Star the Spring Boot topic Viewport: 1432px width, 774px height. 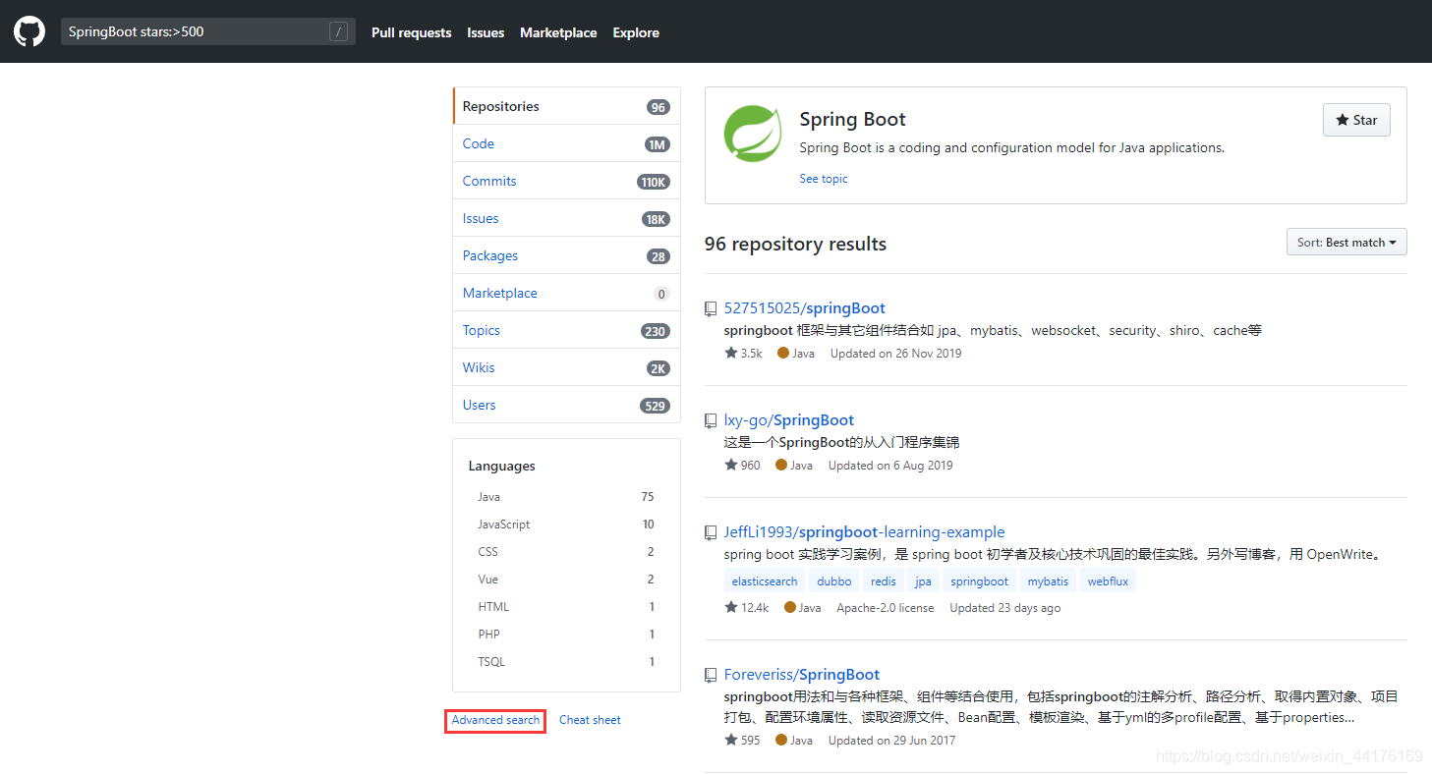(x=1356, y=120)
